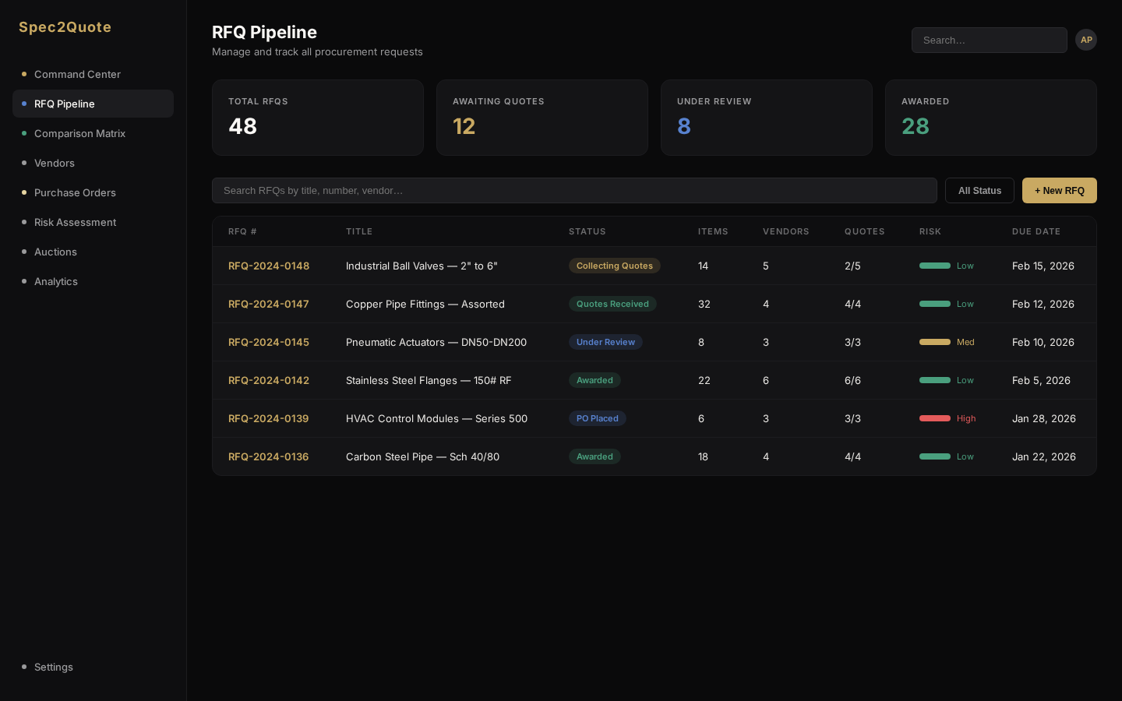Open Settings at the sidebar bottom
Viewport: 1122px width, 701px height.
pos(54,667)
